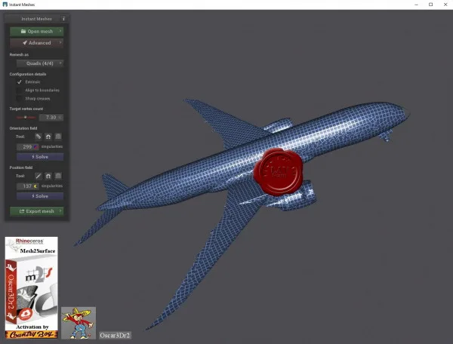The width and height of the screenshot is (453, 344).
Task: Open the Open mesh menu
Action: coord(37,31)
